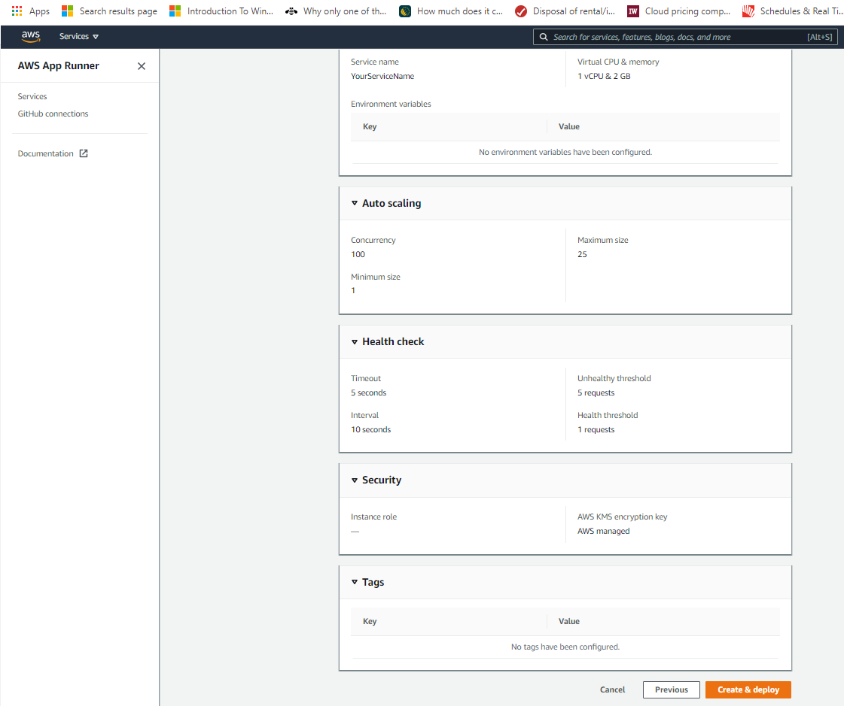Open the Introduction To Win... bookmark
This screenshot has height=706, width=844.
click(221, 11)
